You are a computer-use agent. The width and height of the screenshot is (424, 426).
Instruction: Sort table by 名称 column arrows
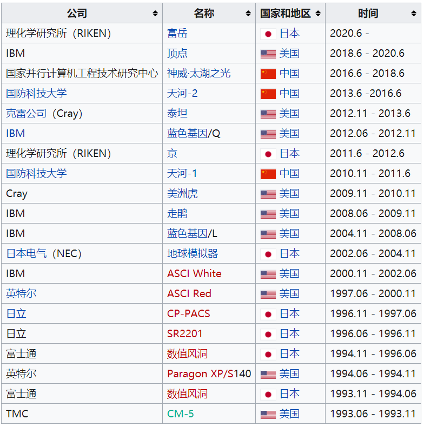(248, 14)
